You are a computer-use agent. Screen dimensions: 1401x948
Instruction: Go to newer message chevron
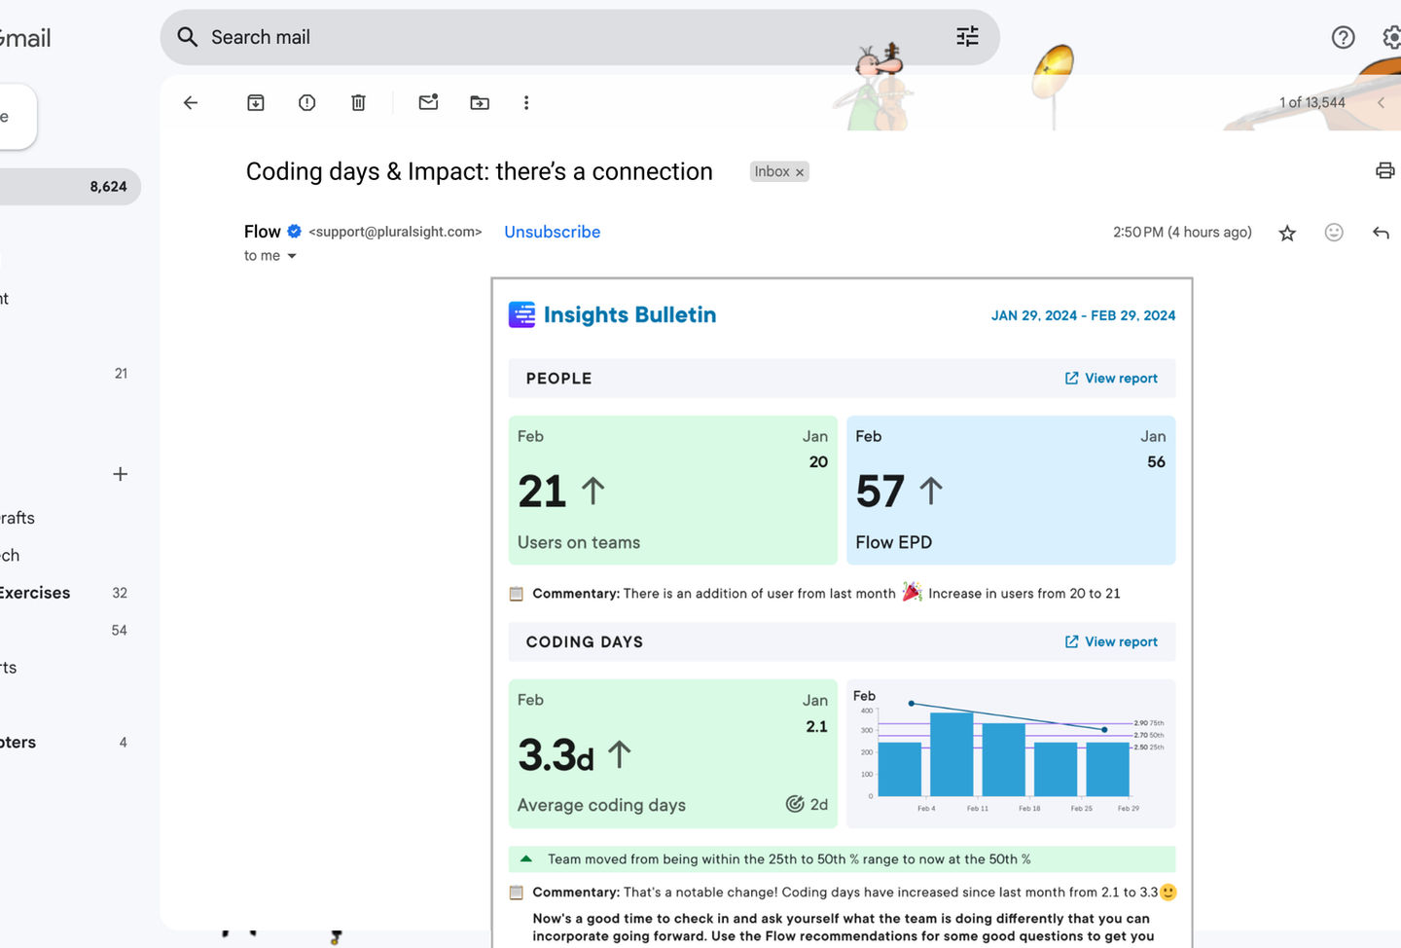click(1381, 102)
